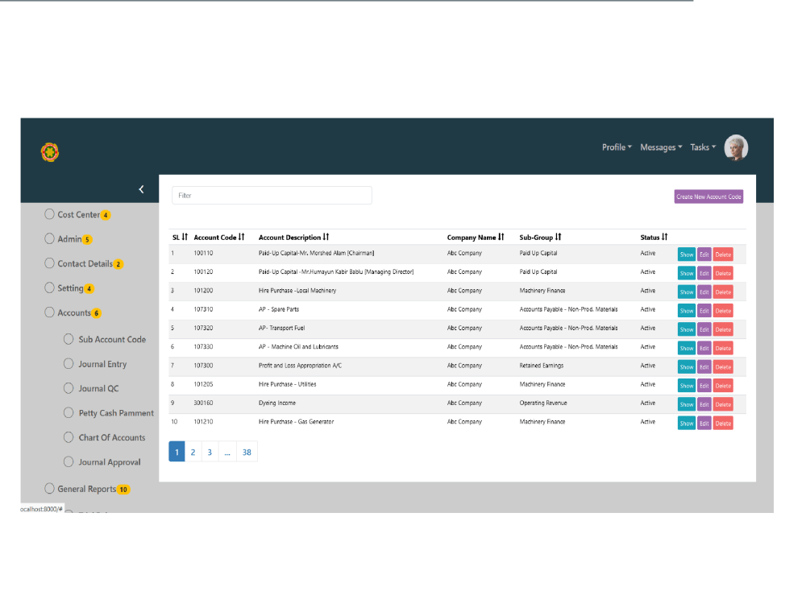Show account 101210 Gas Generator
The width and height of the screenshot is (806, 604).
pos(686,424)
